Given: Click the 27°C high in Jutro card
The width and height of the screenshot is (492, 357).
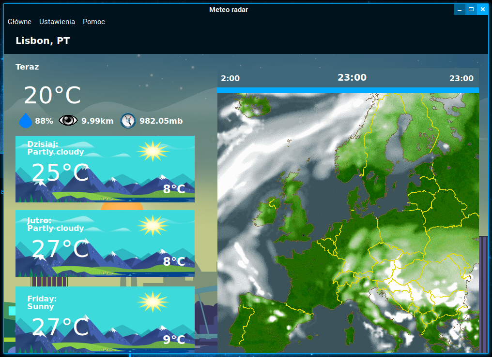Looking at the screenshot, I should pyautogui.click(x=61, y=248).
